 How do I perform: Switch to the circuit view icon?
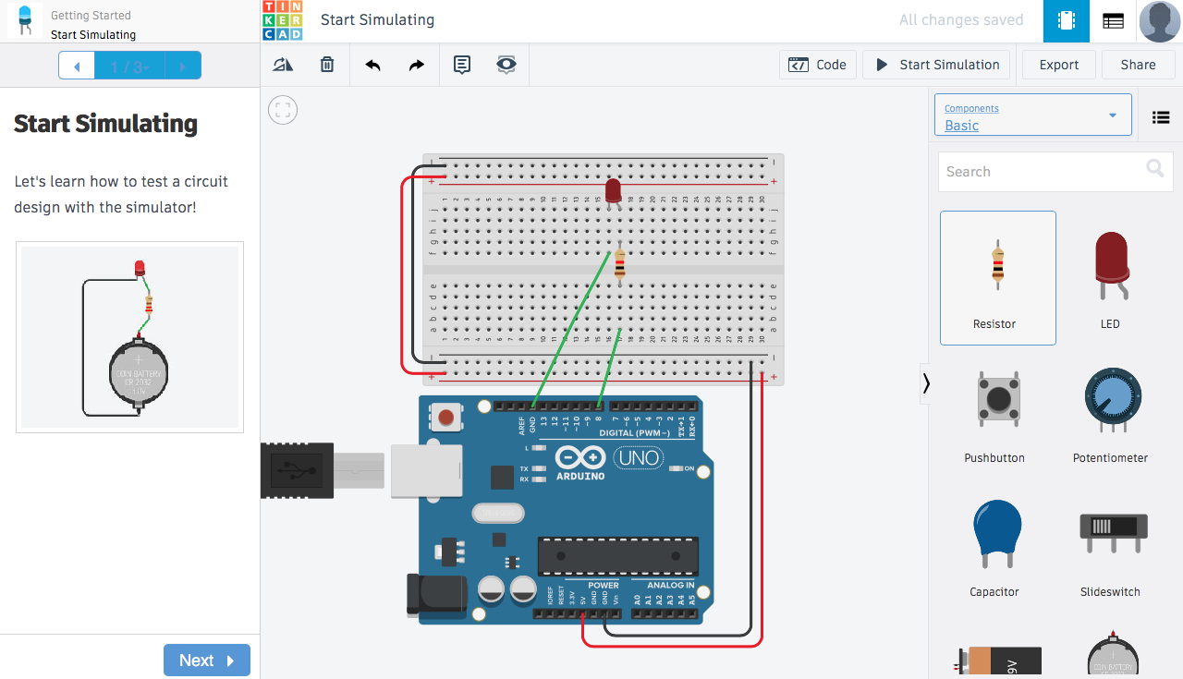pyautogui.click(x=1067, y=21)
